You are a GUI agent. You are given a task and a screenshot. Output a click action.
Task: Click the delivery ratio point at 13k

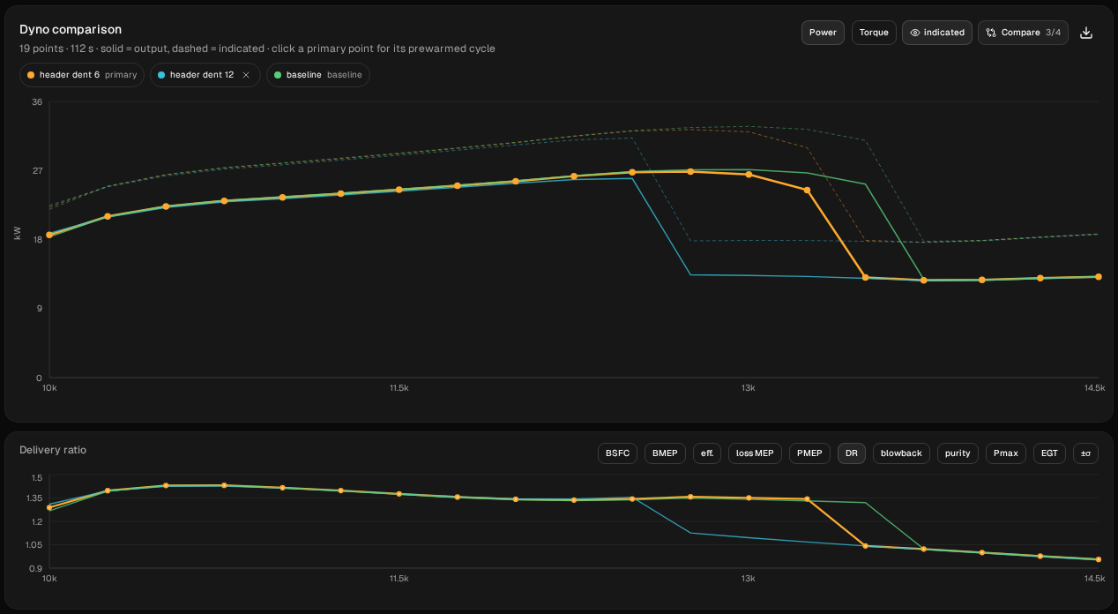[x=749, y=498]
